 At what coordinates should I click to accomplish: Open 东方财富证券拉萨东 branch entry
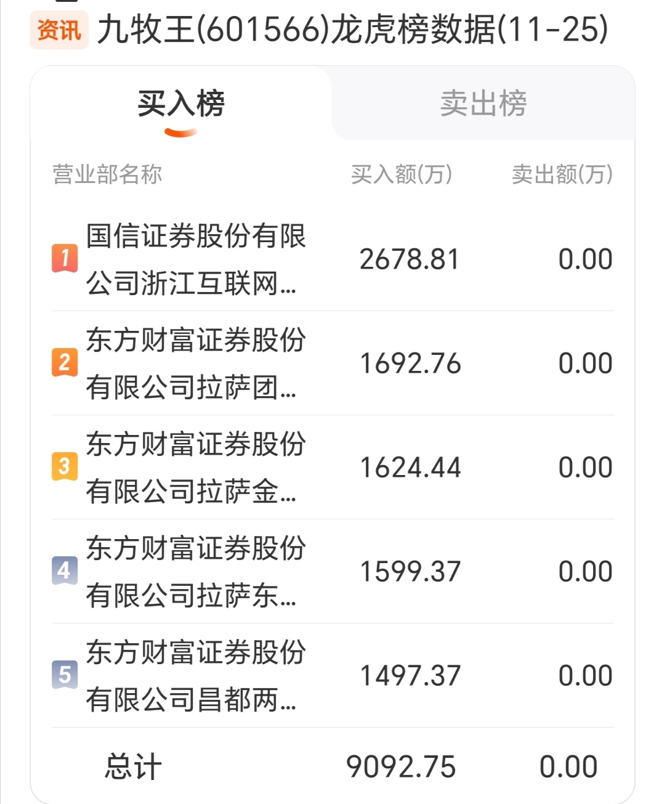[x=195, y=572]
